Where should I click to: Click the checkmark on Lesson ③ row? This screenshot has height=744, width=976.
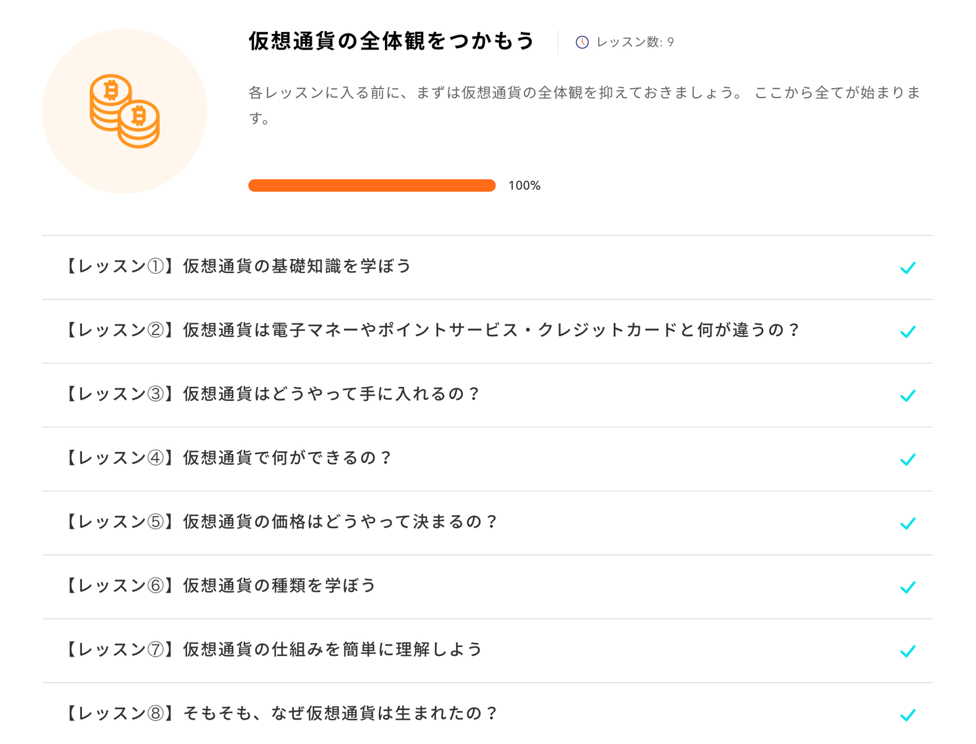click(908, 395)
